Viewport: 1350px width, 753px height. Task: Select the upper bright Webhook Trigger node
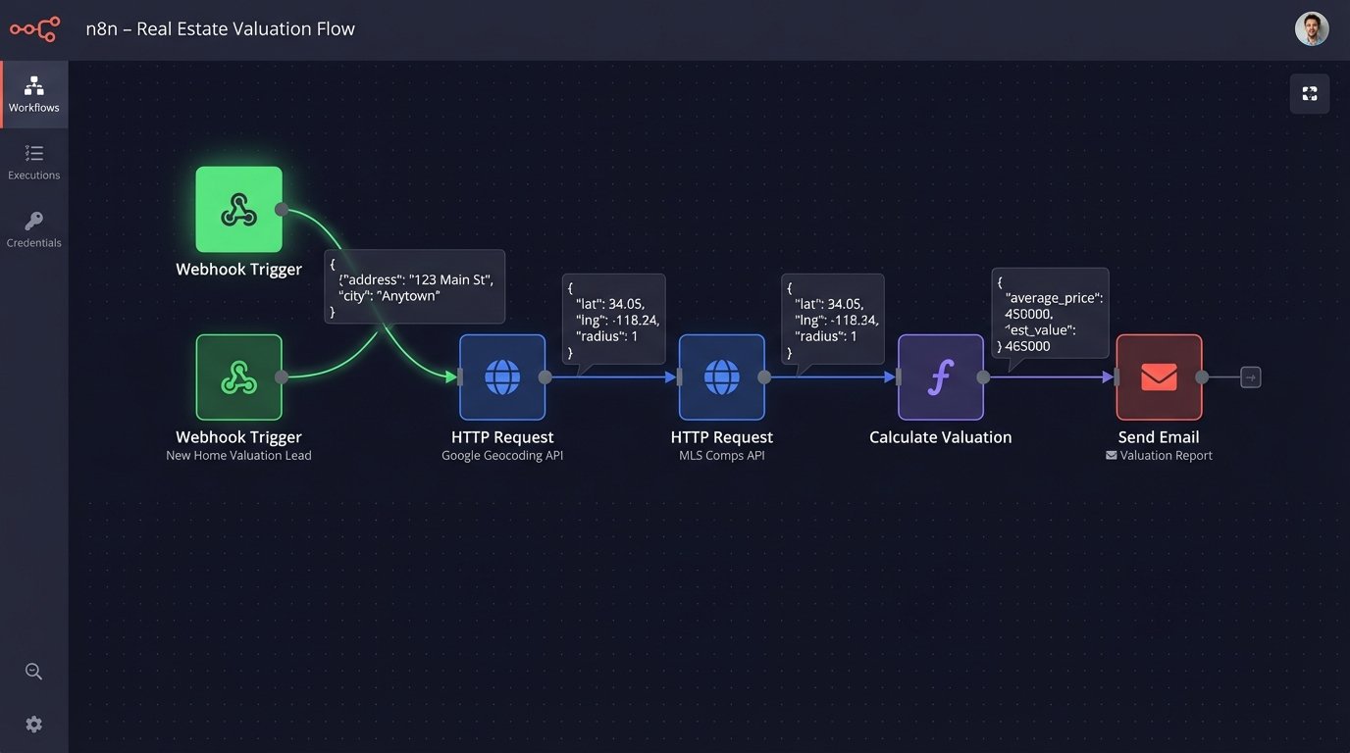tap(238, 210)
